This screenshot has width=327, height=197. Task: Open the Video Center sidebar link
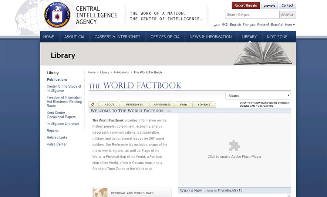tap(57, 144)
